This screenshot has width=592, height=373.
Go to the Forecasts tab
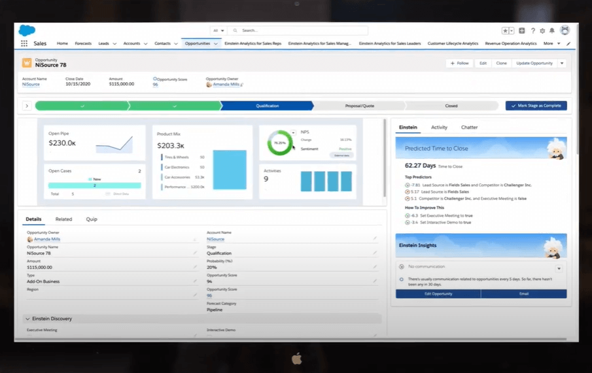point(83,43)
